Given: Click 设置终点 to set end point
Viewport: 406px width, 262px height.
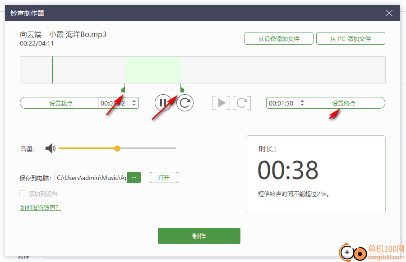Looking at the screenshot, I should click(346, 103).
